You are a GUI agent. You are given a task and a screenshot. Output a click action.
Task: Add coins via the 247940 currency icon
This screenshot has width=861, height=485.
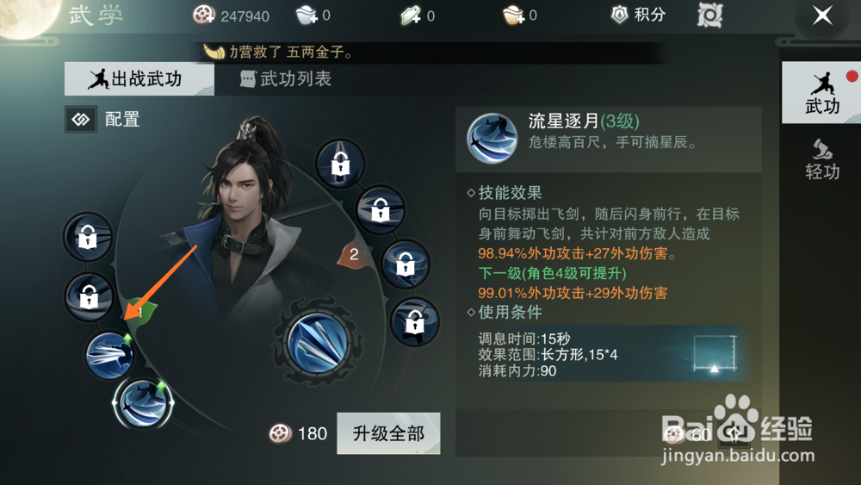click(x=204, y=15)
